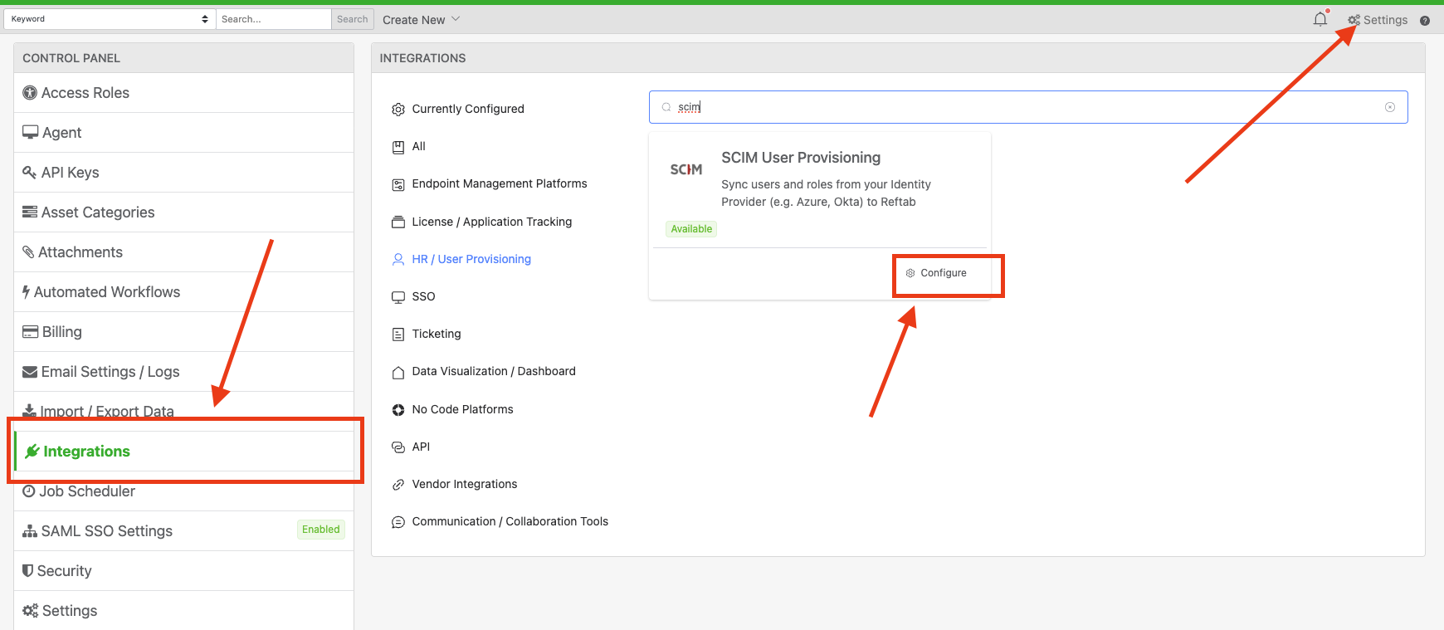Click the Attachments paperclip icon
The width and height of the screenshot is (1444, 630).
28,252
